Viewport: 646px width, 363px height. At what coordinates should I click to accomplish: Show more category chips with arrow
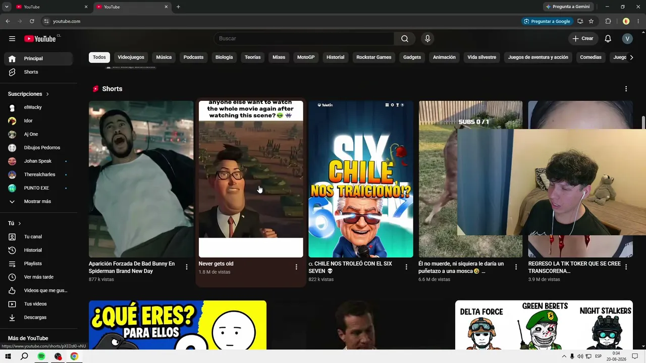point(631,57)
